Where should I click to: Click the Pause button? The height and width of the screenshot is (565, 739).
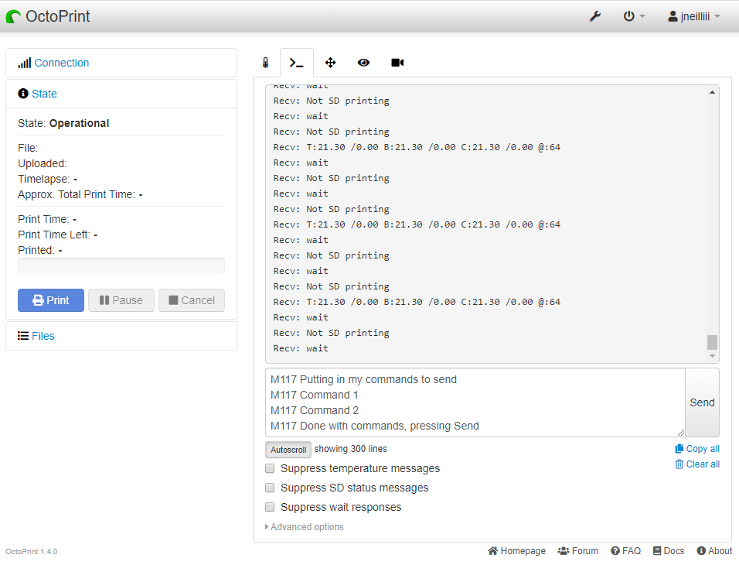coord(121,300)
